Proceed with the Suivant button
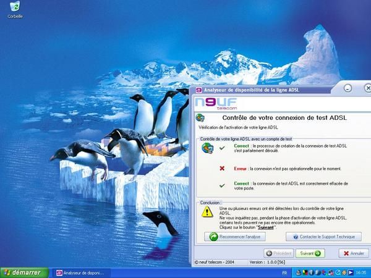Viewport: 371px width, 278px height. (x=310, y=253)
